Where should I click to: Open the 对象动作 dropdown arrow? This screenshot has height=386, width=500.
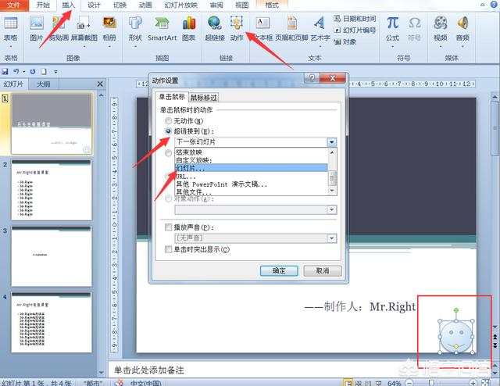click(x=331, y=209)
